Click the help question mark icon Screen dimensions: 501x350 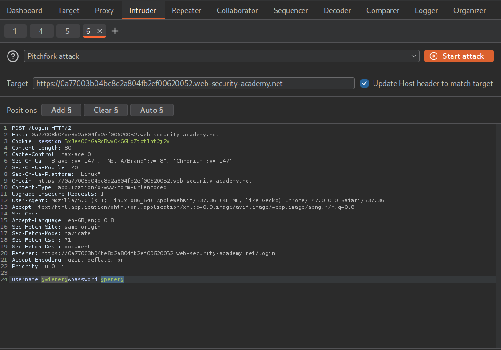[13, 56]
